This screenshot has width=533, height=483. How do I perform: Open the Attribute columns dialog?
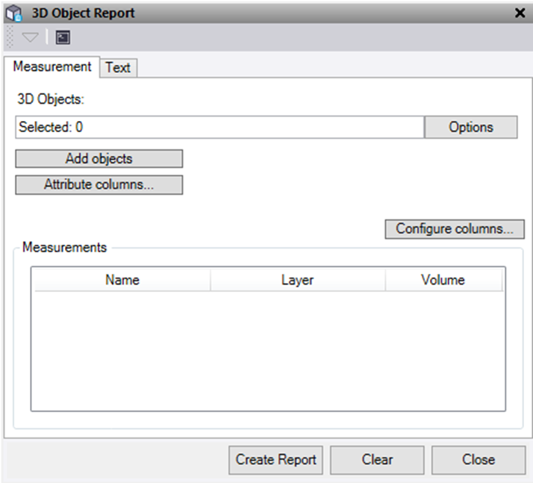point(99,185)
